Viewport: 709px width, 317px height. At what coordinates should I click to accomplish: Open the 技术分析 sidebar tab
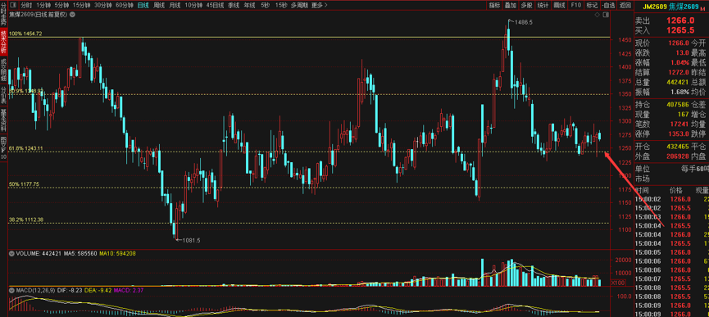click(3, 42)
